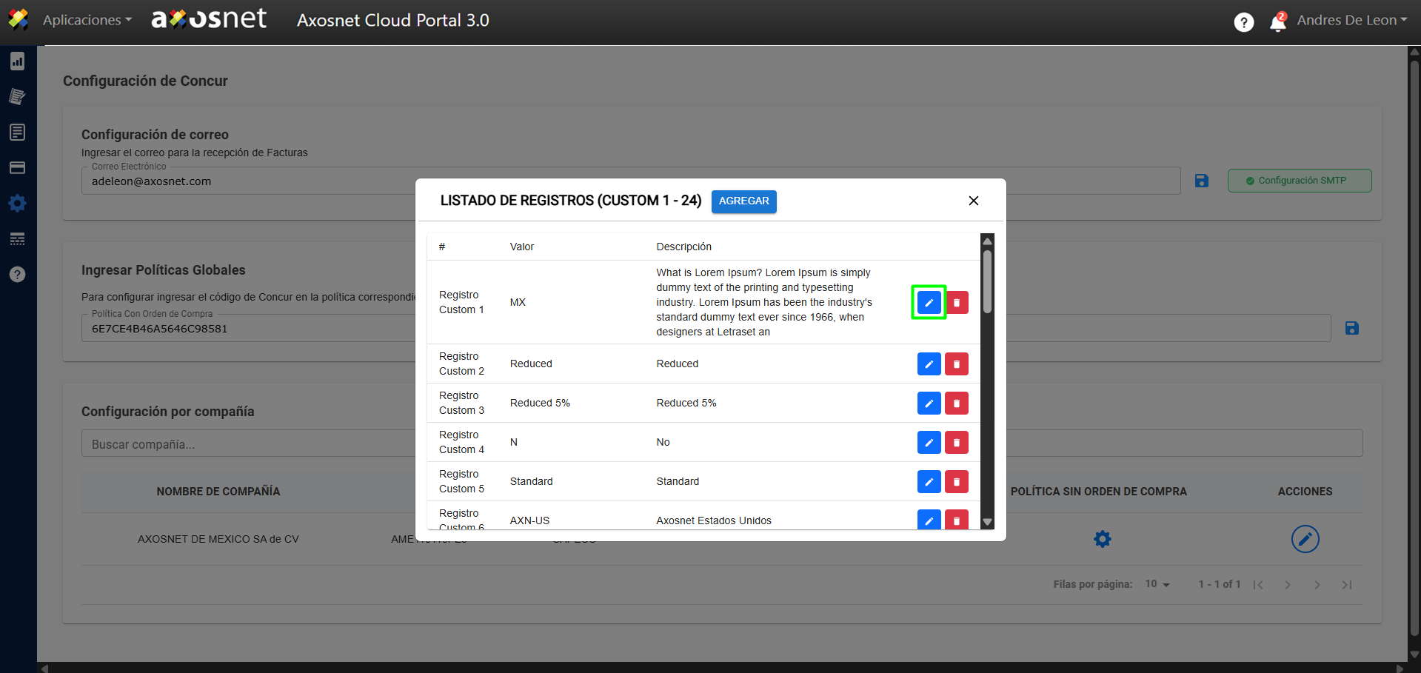Focus the Política Con Orden de Compra field
This screenshot has height=673, width=1421.
706,328
